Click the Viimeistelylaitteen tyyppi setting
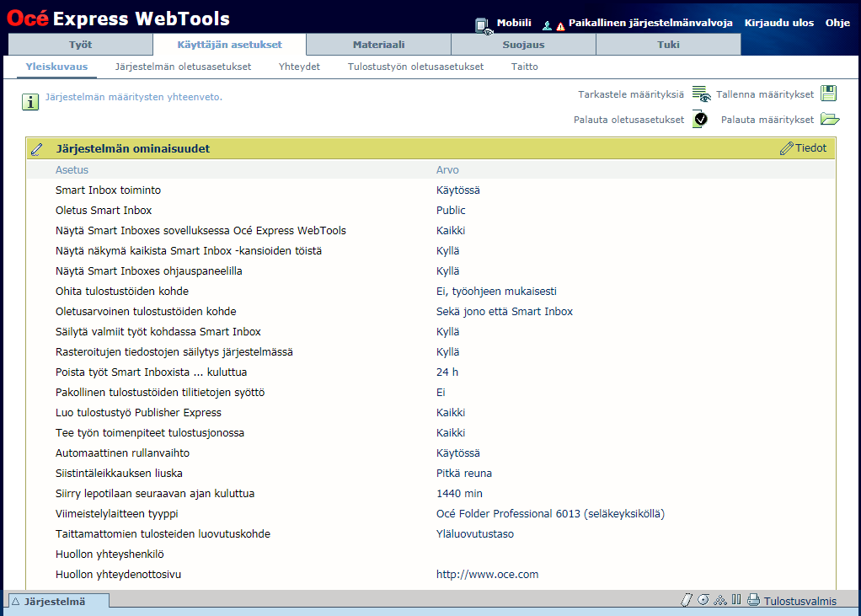The image size is (861, 616). 116,514
